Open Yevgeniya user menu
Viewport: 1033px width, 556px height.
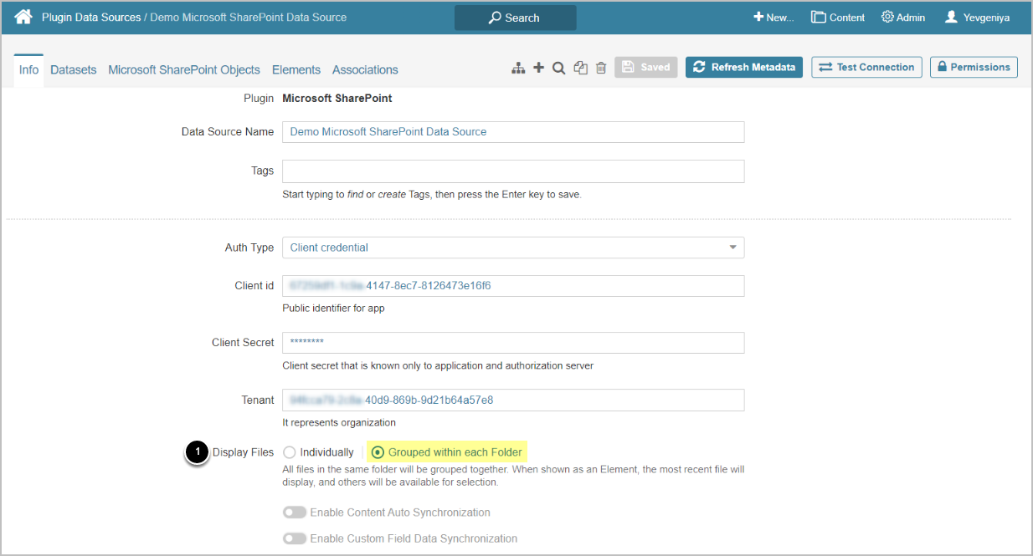[x=977, y=18]
